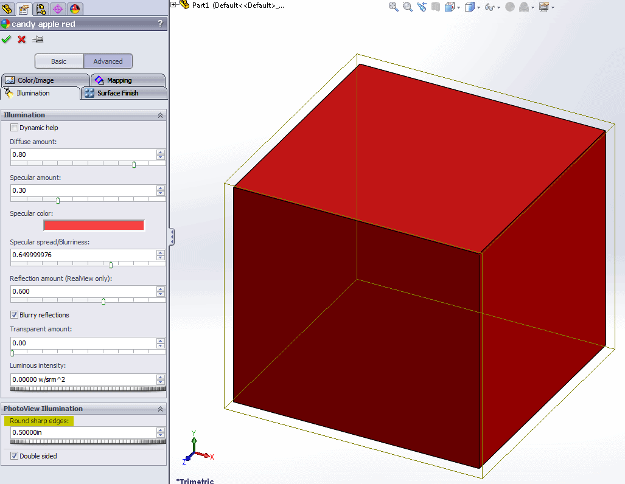Image resolution: width=625 pixels, height=484 pixels.
Task: Increase Diffuse amount with its up arrow
Action: click(161, 152)
